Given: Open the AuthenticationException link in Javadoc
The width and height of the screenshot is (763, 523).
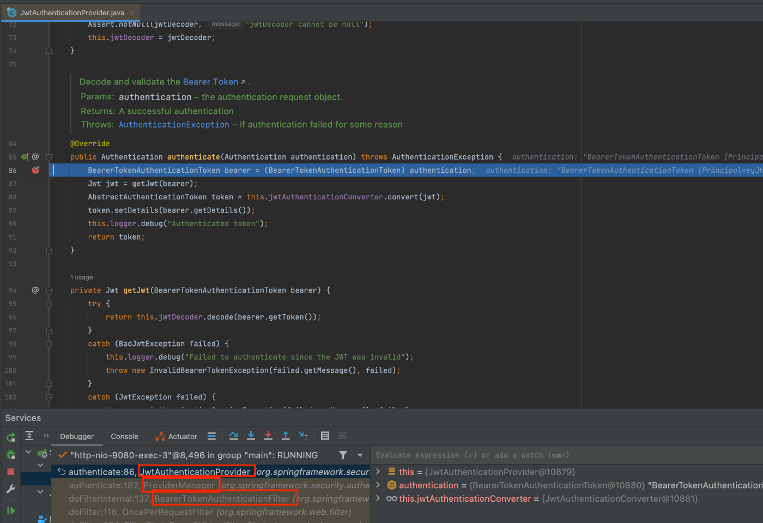Looking at the screenshot, I should pos(174,125).
